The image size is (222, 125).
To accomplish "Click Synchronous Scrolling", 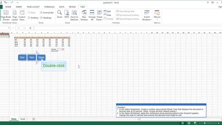I will pyautogui.click(x=128, y=15).
